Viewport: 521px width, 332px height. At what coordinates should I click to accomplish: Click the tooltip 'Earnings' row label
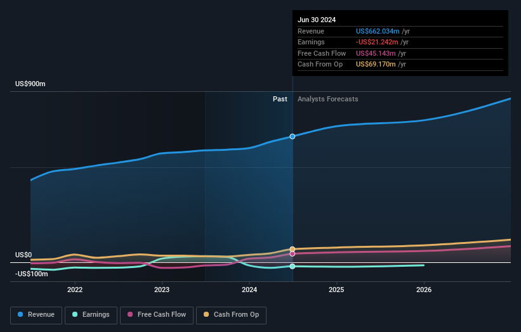click(311, 42)
